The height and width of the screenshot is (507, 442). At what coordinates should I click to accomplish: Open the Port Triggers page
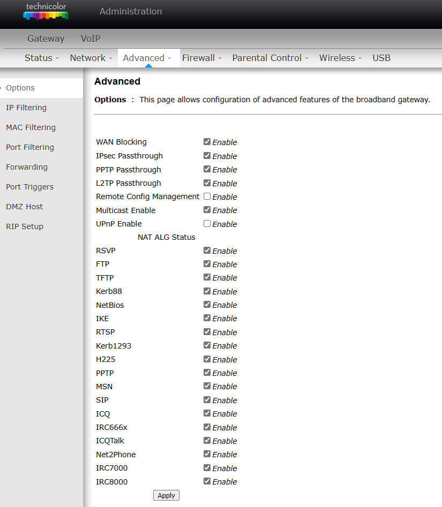click(x=30, y=187)
